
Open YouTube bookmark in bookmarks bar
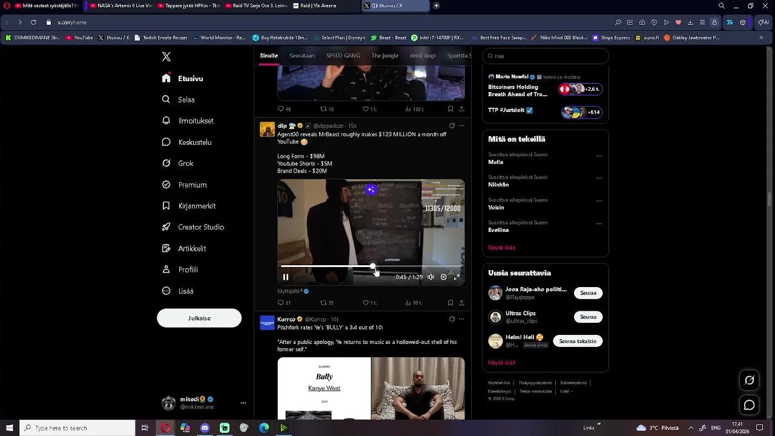[79, 38]
